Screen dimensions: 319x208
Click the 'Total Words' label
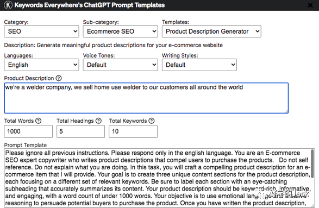(x=19, y=121)
